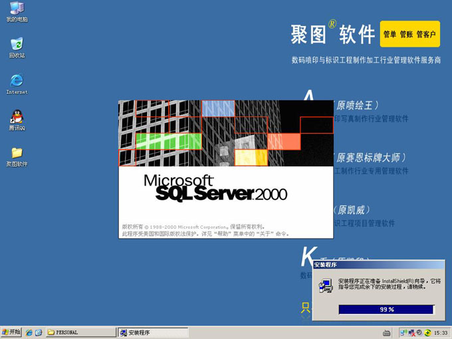Click the installer computer icon in dialog

pos(326,286)
